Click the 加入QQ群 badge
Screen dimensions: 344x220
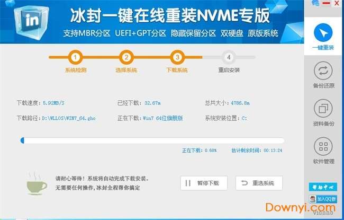tap(323, 199)
